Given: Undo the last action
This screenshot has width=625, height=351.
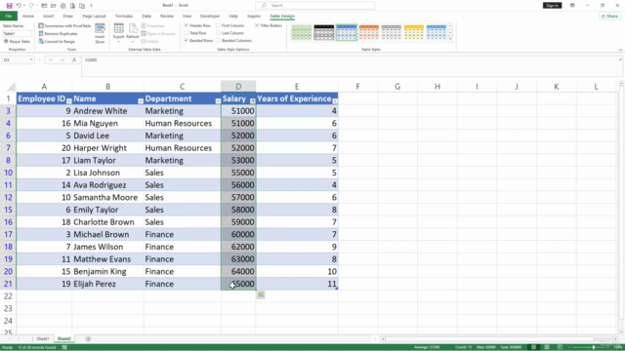Looking at the screenshot, I should pos(19,6).
